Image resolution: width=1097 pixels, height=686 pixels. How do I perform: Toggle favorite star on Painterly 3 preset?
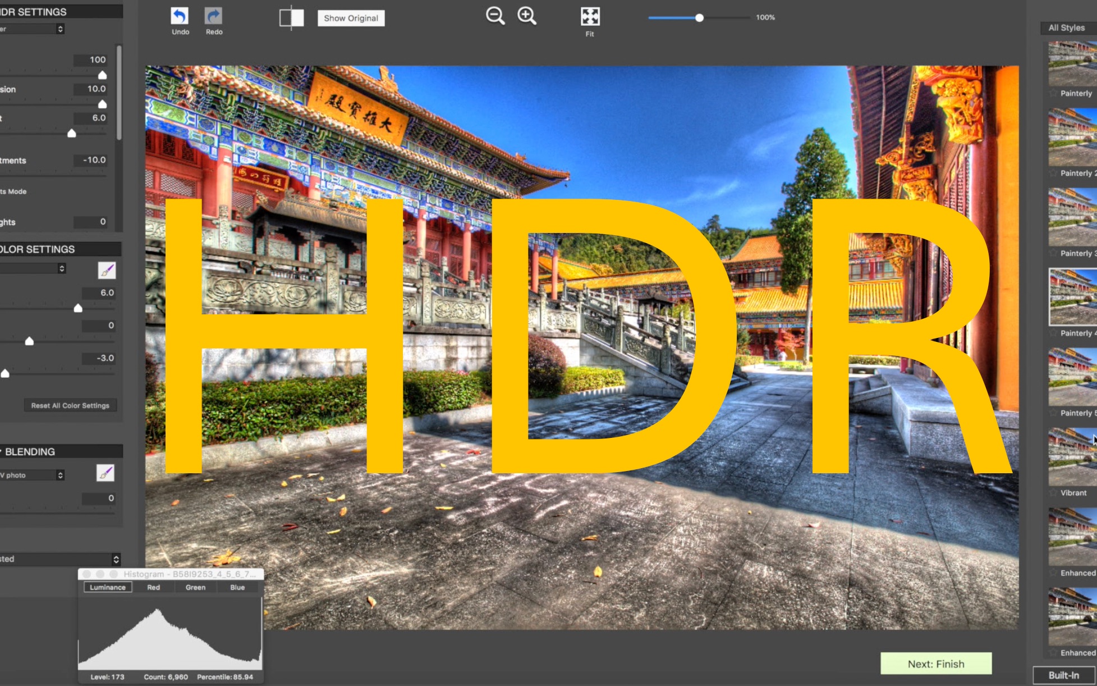[1053, 253]
